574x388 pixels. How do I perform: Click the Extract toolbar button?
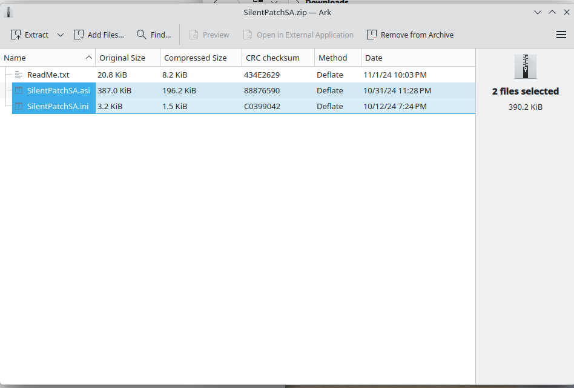point(29,35)
